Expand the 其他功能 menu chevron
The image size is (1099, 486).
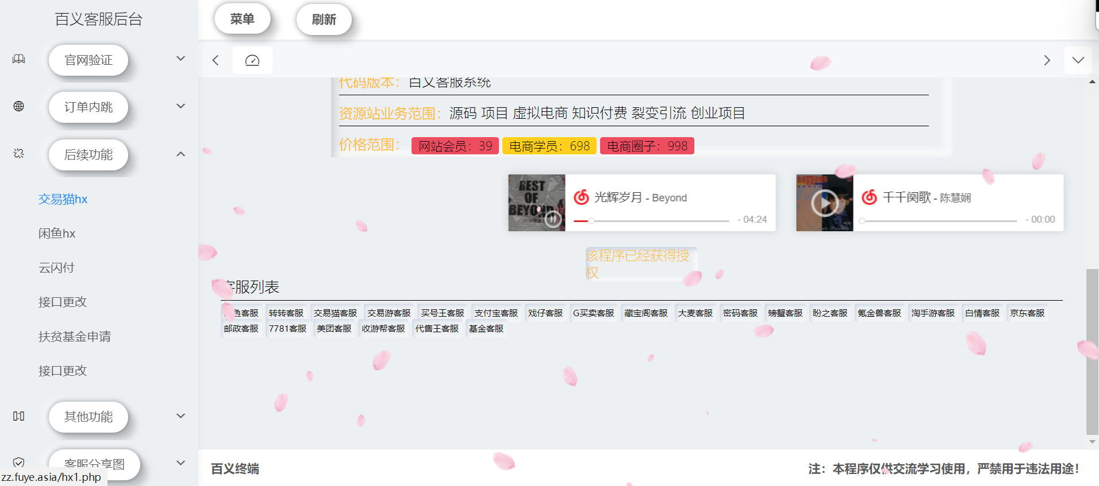pyautogui.click(x=180, y=416)
